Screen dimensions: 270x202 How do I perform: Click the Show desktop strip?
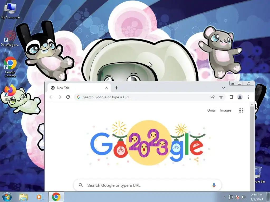click(268, 197)
